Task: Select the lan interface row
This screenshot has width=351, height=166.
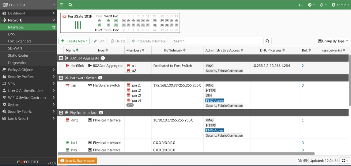Action: click(203, 95)
